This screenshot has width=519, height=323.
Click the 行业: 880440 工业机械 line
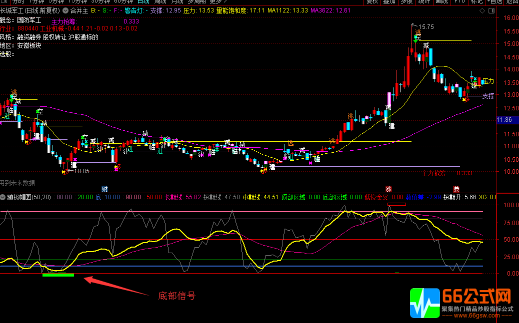pos(32,28)
